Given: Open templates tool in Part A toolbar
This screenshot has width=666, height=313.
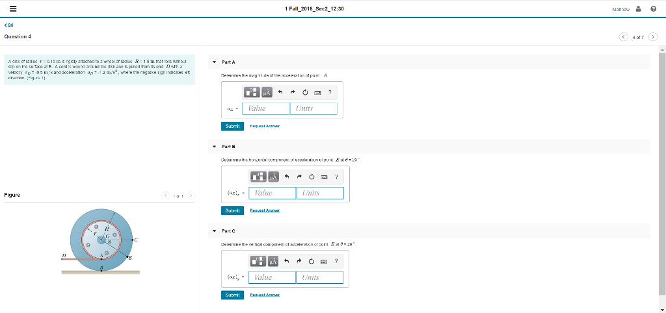Looking at the screenshot, I should point(252,92).
